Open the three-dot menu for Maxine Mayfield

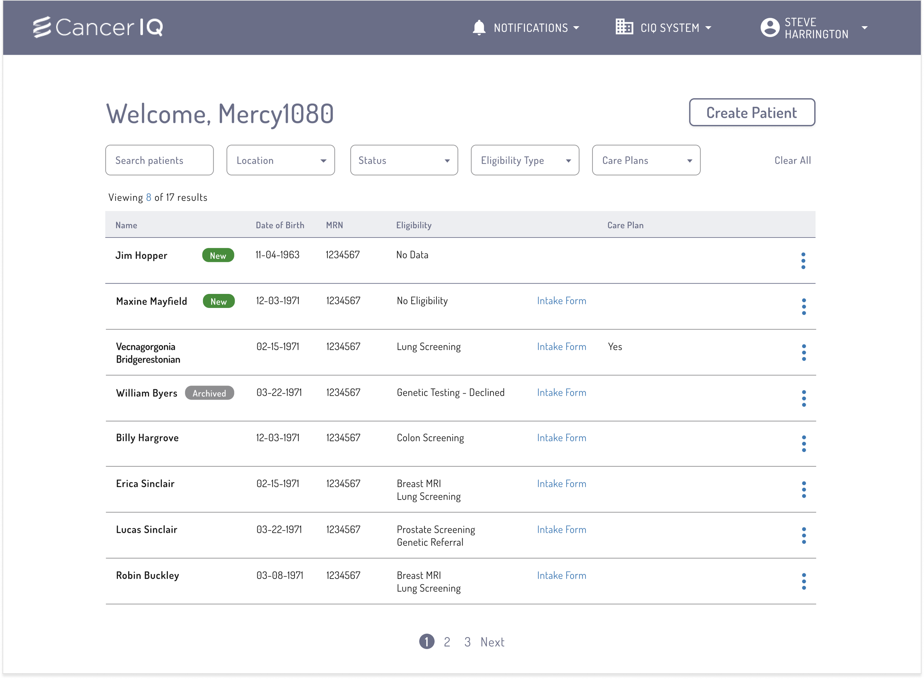click(804, 306)
